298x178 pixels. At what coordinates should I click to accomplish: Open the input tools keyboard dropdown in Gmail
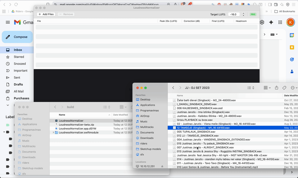pos(274,34)
